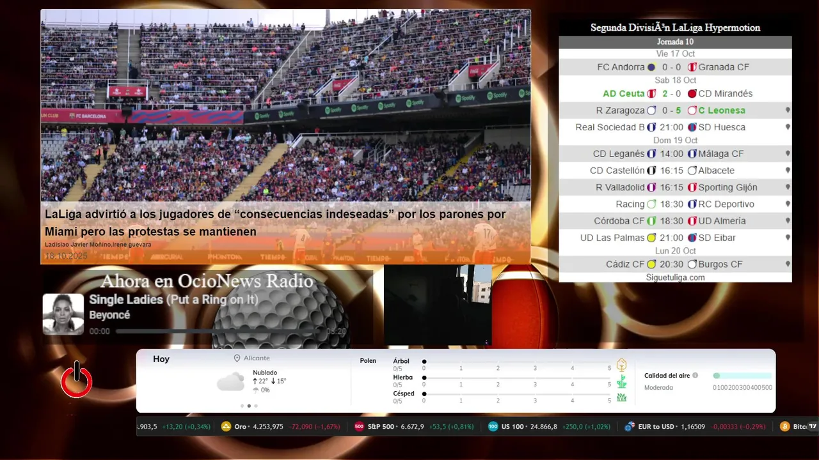Click the Sporting Gijón team crest

coord(692,187)
